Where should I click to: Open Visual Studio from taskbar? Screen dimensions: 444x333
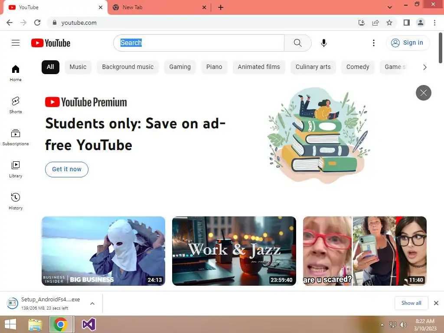pos(88,324)
